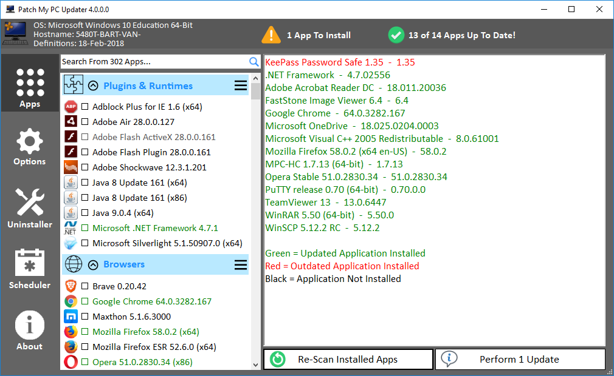Click '13 of 14 Apps Up To Date!' text
The image size is (614, 376).
(462, 36)
